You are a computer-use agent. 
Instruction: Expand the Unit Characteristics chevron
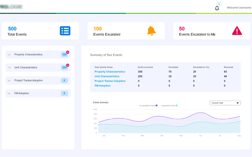coord(9,67)
